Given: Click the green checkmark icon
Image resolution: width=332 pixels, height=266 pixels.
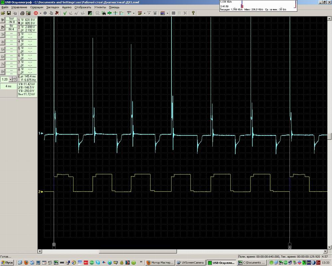Looking at the screenshot, I should 65,13.
